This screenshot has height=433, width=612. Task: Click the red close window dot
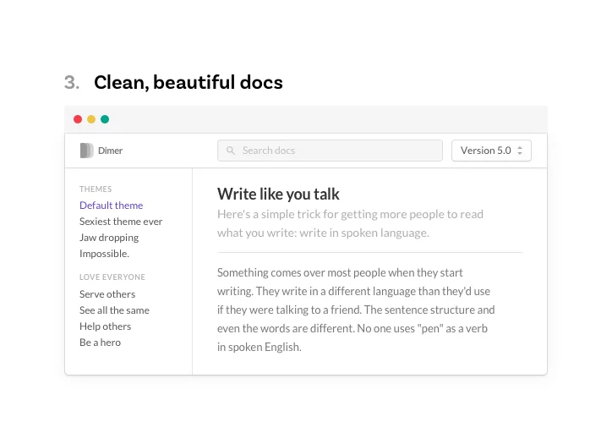(x=78, y=119)
